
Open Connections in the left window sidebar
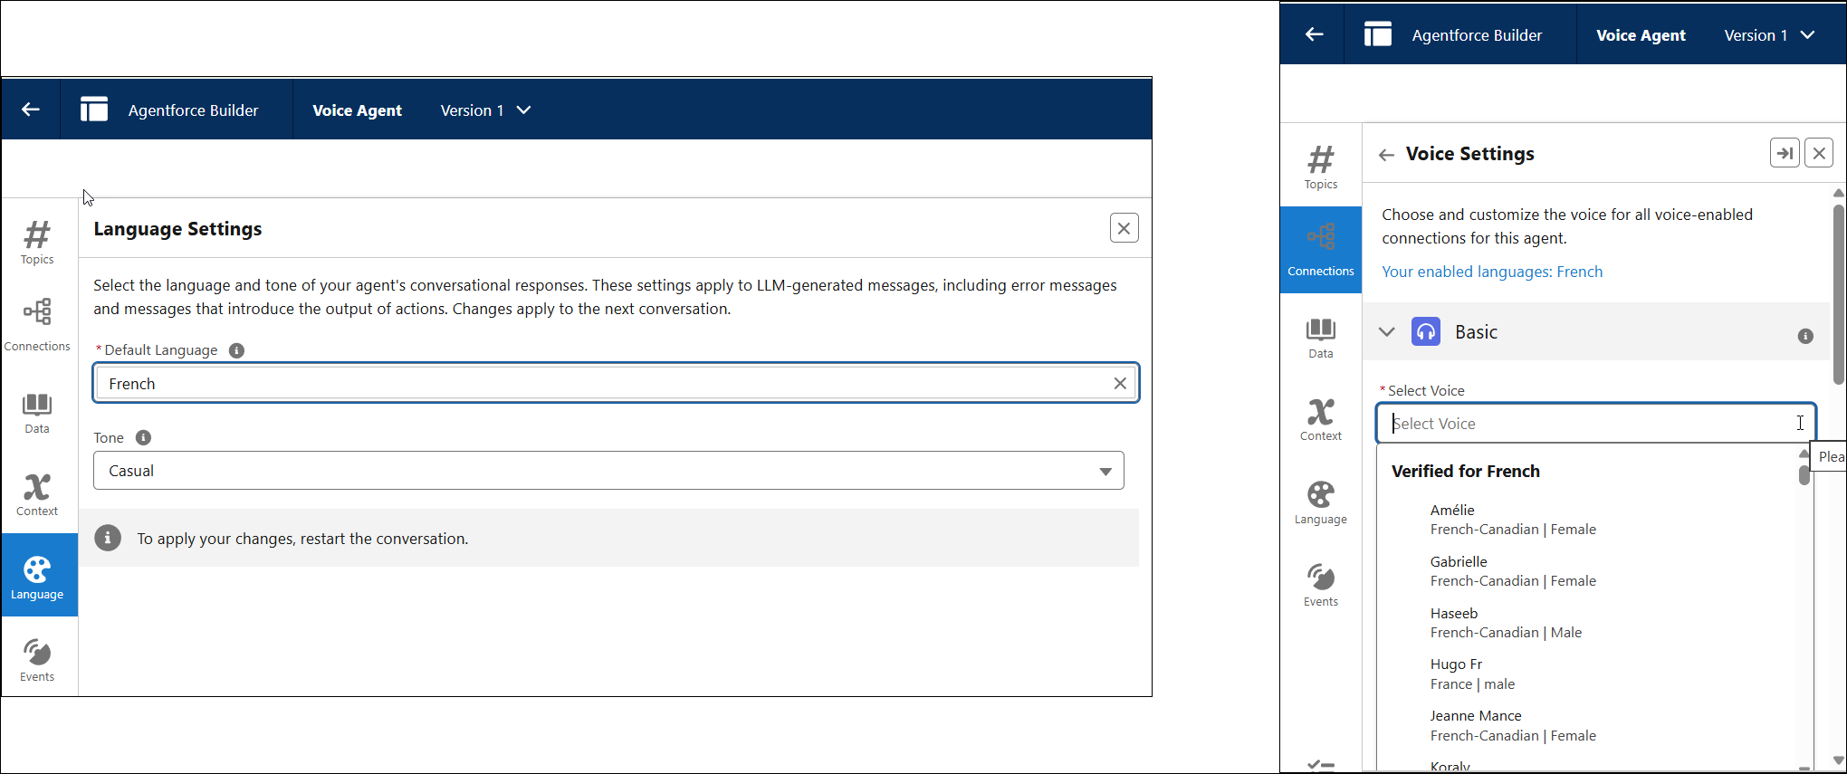(37, 324)
